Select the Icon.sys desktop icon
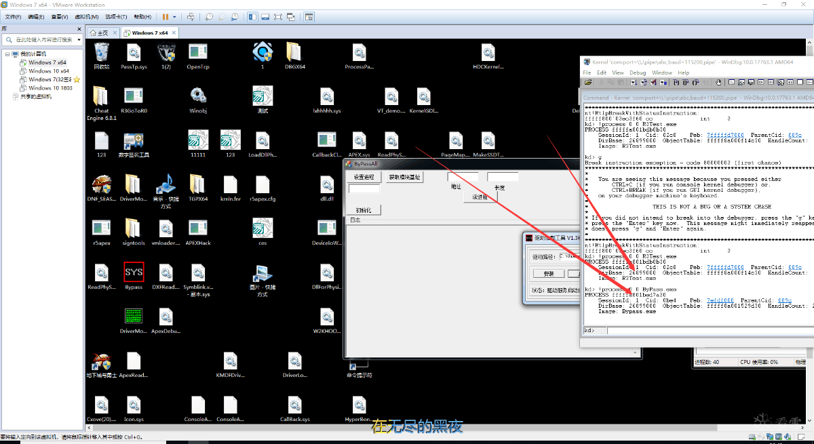The height and width of the screenshot is (444, 814). click(x=134, y=409)
